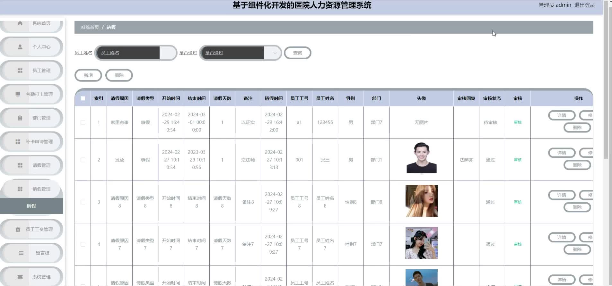Click the page vertical scrollbar

(x=606, y=80)
